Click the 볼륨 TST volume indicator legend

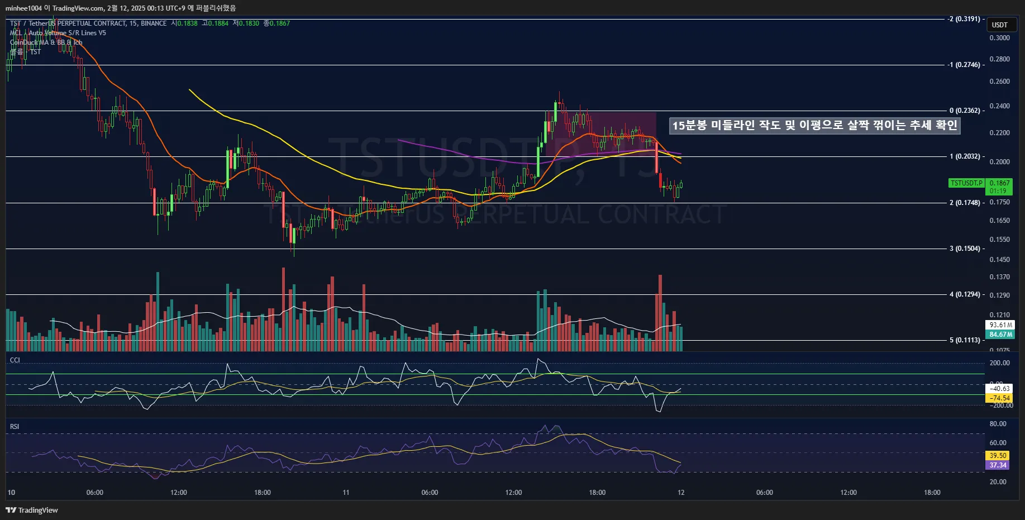(25, 52)
